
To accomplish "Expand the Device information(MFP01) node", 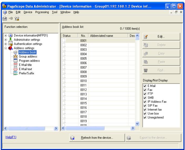I will coord(6,35).
